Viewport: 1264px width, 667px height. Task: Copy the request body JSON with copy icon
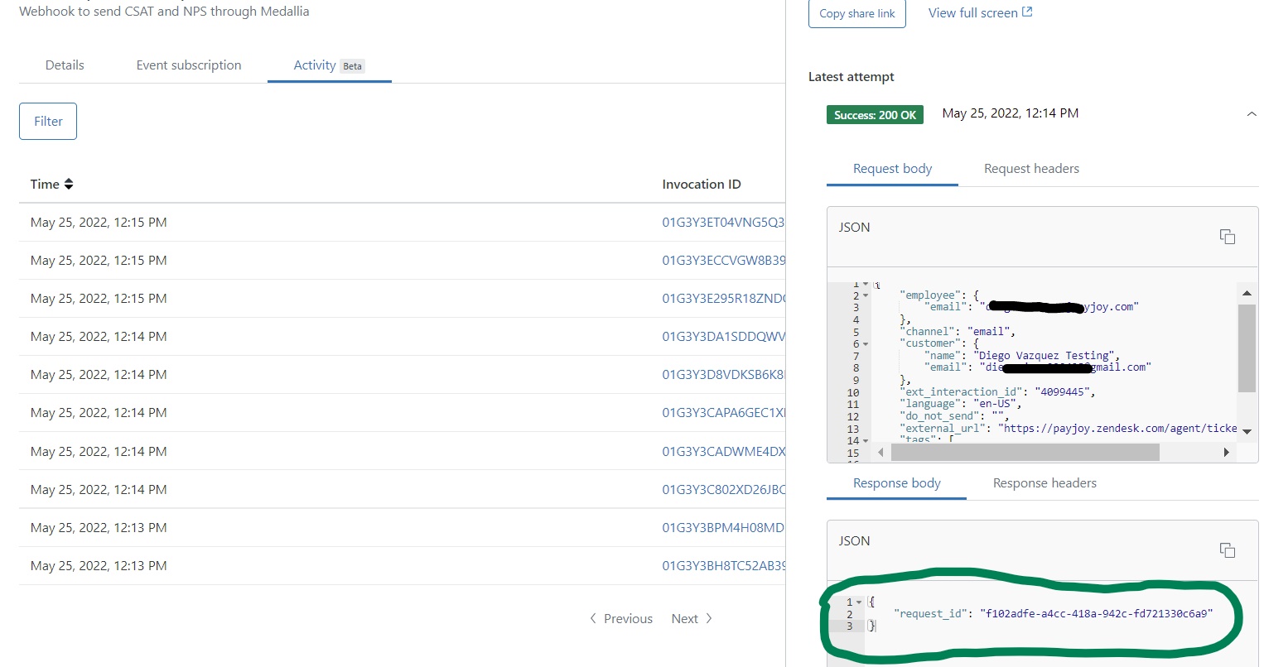click(x=1227, y=237)
